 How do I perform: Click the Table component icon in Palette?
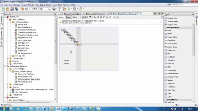pyautogui.click(x=166, y=97)
